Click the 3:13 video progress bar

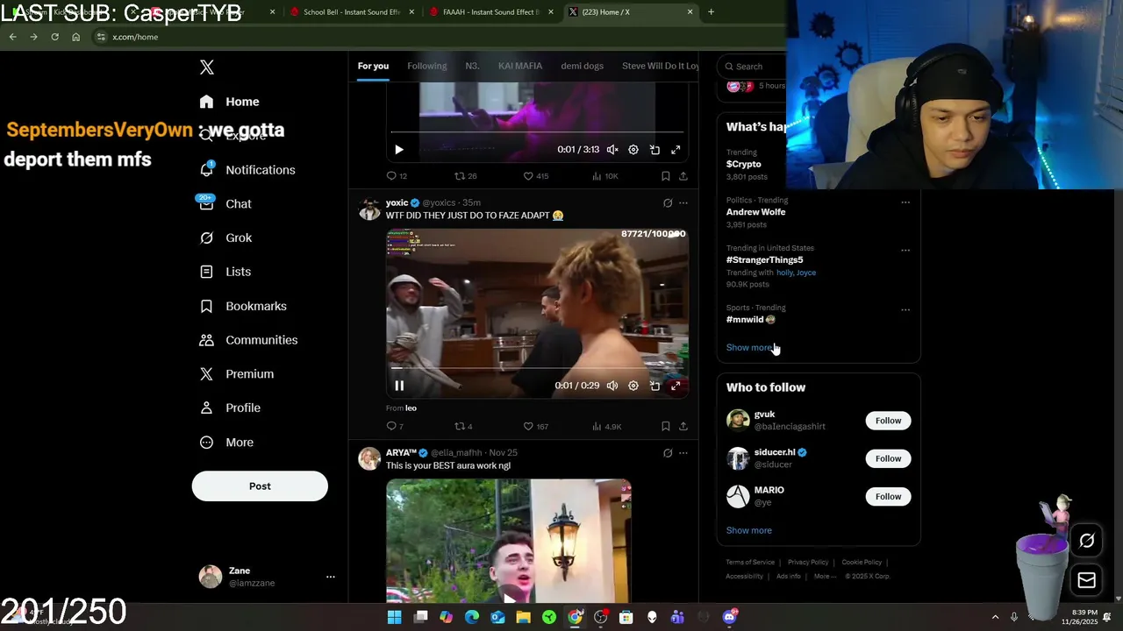point(537,133)
